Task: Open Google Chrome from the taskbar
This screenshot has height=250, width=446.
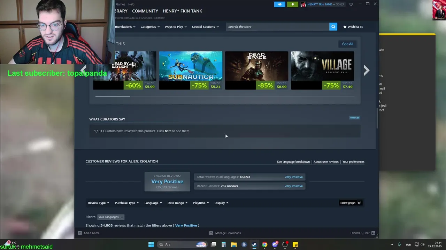Action: pos(264,244)
